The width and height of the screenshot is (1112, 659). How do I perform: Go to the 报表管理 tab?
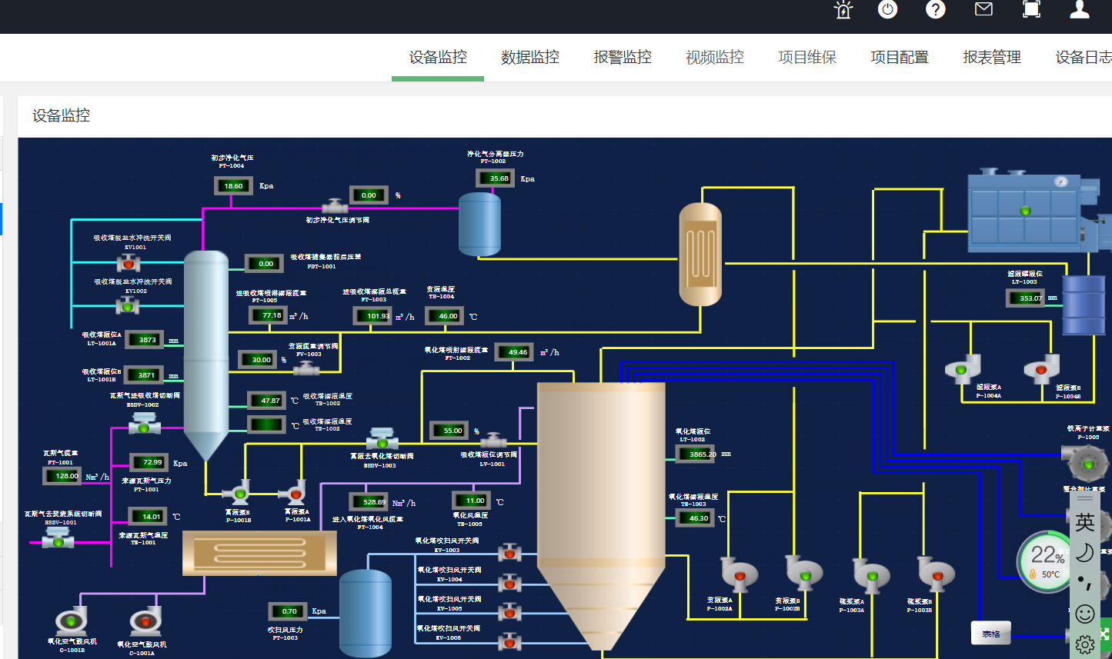[992, 58]
